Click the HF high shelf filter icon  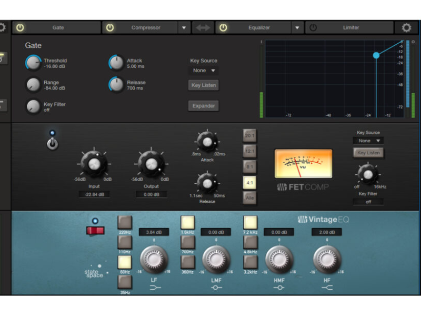[x=327, y=288]
